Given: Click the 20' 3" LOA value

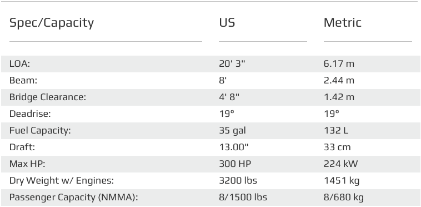Looking at the screenshot, I should [232, 64].
